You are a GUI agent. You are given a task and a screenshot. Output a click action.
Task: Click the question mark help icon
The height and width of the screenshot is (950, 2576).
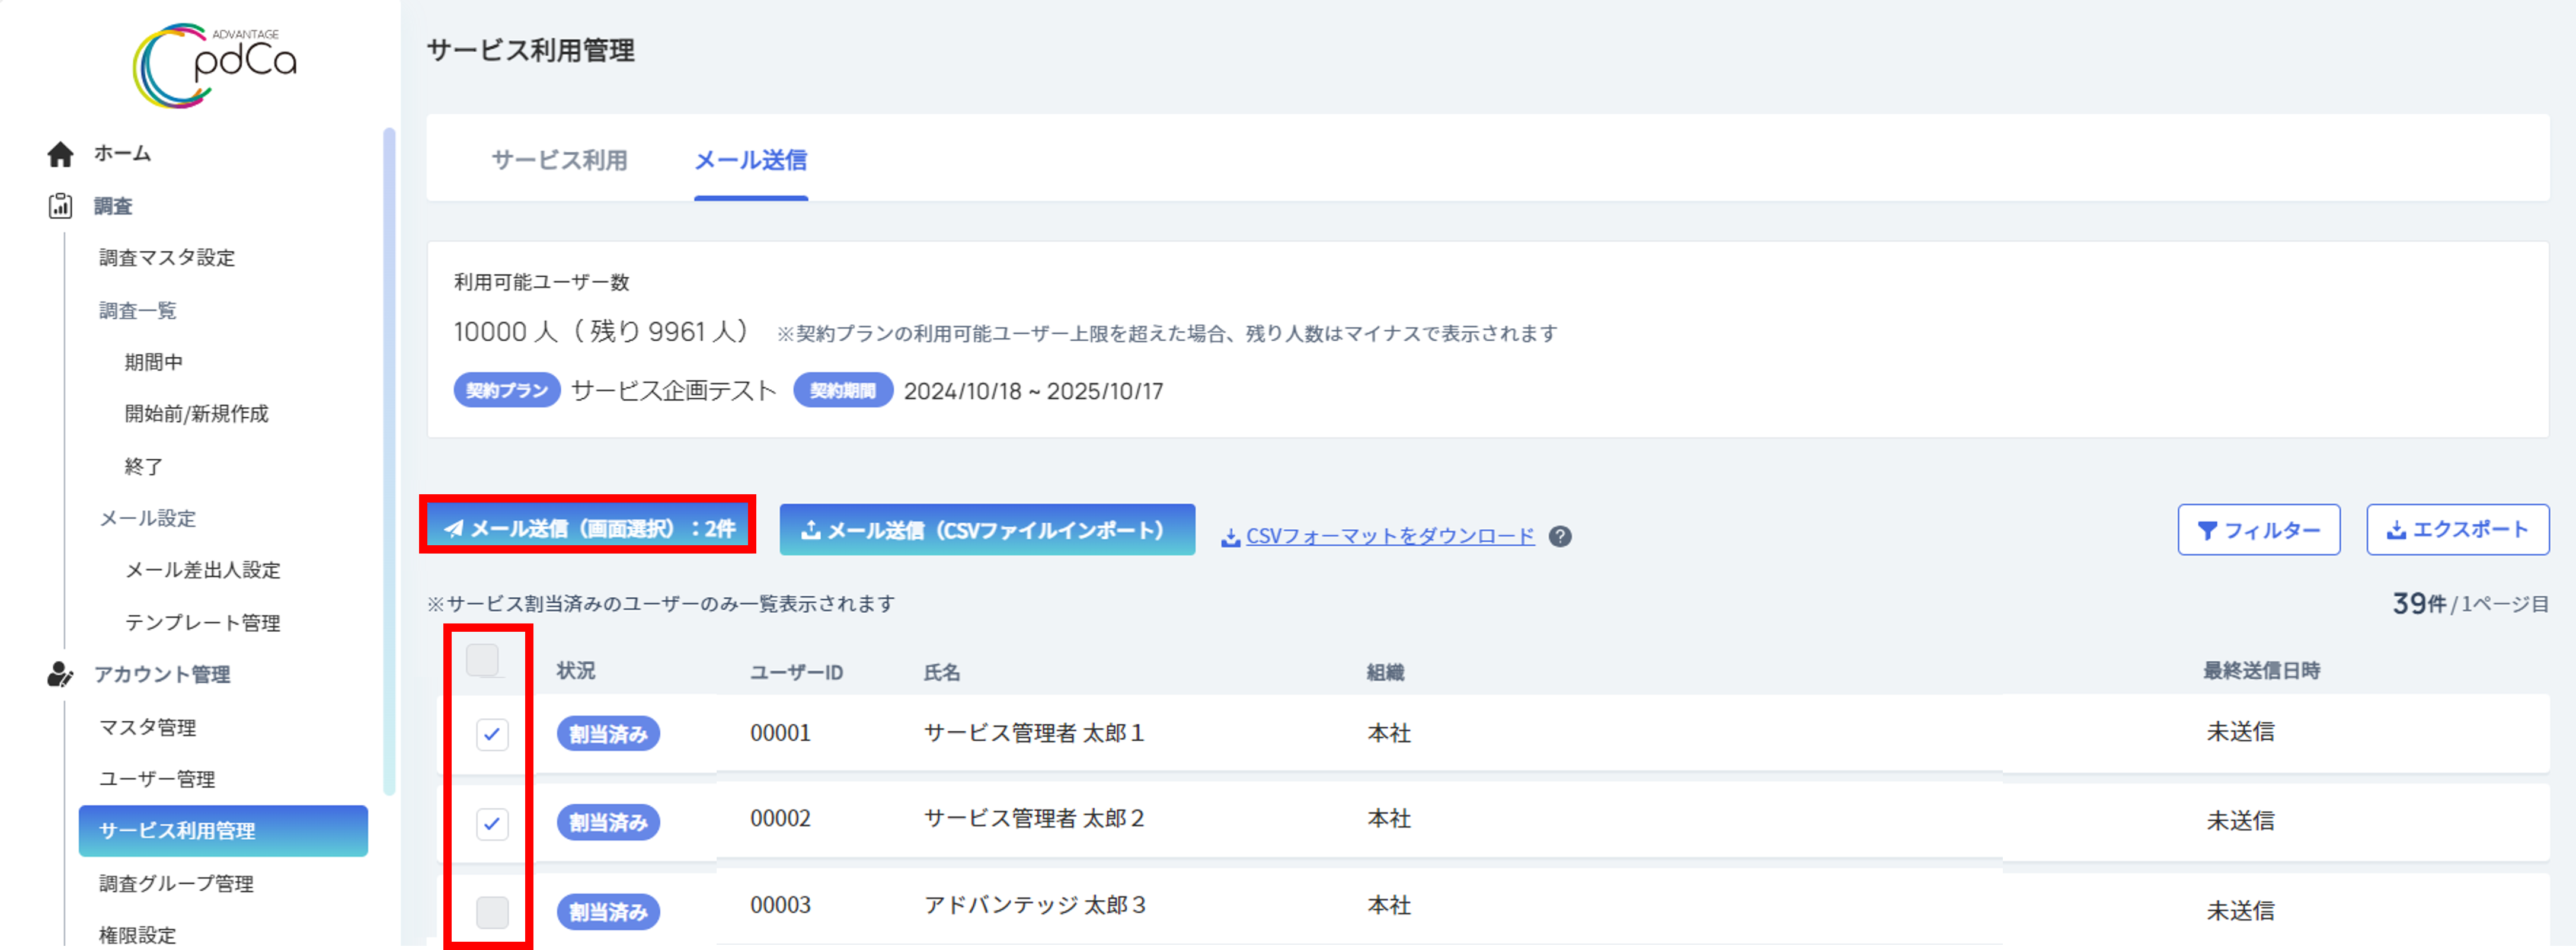(x=1560, y=536)
